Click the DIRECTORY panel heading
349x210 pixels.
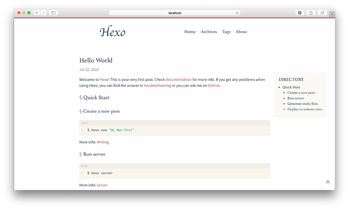click(291, 80)
